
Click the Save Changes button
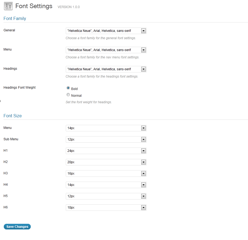tap(17, 227)
